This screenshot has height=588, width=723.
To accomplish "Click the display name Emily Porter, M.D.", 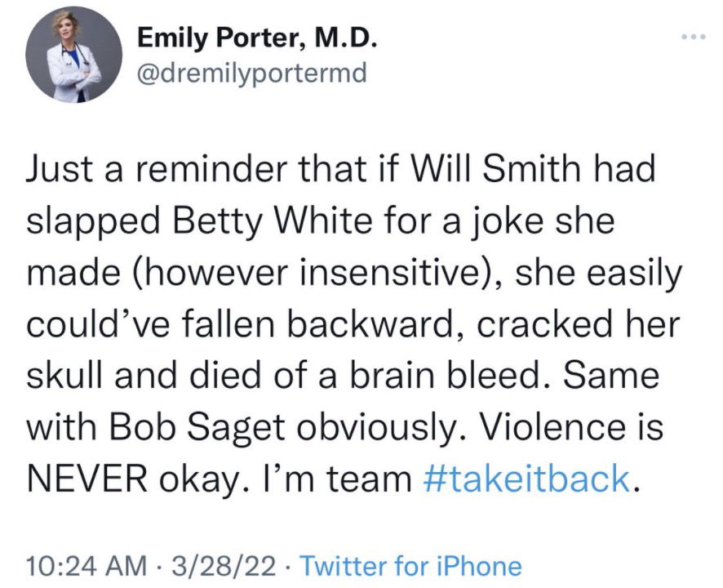I will point(257,38).
